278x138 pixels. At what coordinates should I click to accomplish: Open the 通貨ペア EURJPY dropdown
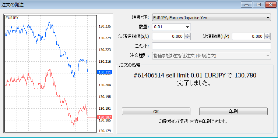click(211, 18)
